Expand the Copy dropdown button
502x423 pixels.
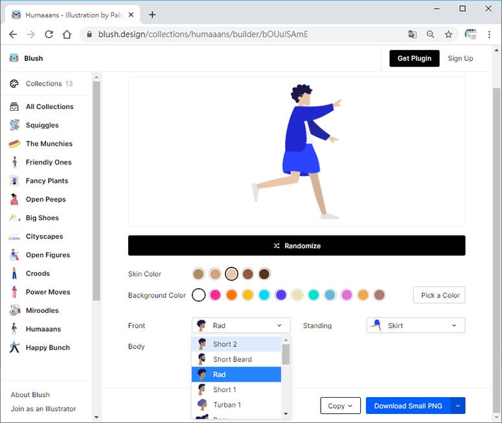point(340,406)
